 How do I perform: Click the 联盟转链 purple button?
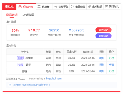coord(104,36)
